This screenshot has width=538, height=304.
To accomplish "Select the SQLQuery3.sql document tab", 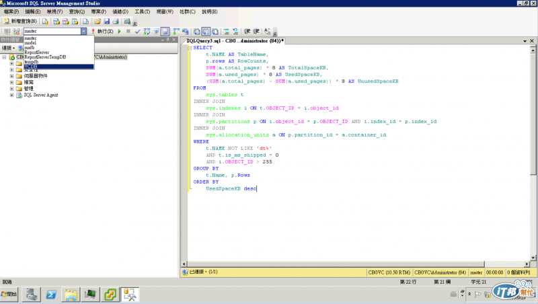I will pyautogui.click(x=235, y=41).
